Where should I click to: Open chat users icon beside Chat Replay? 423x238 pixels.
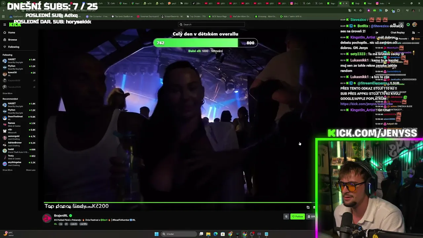(413, 33)
